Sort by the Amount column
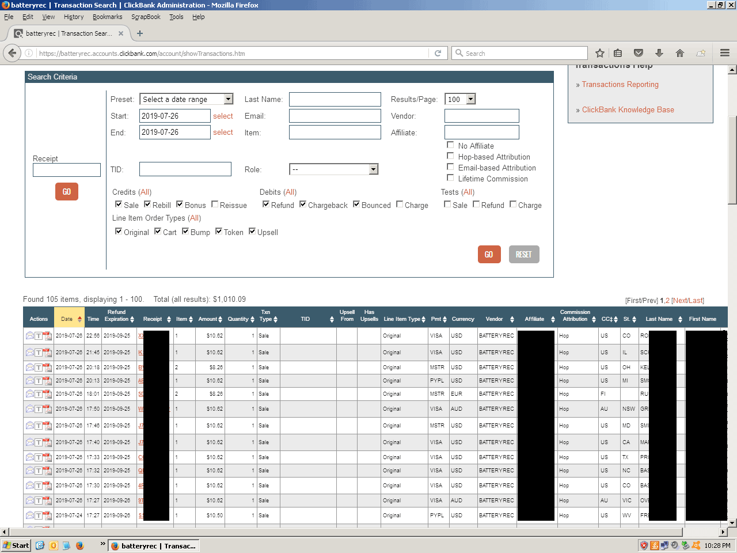 pyautogui.click(x=210, y=319)
